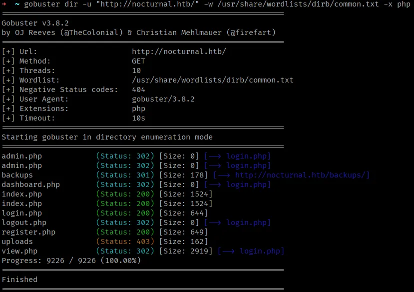Click the User Agent value "gobuster/3.8.2"

pos(163,99)
